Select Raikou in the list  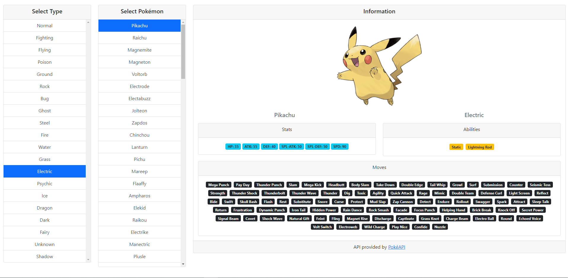coord(139,220)
